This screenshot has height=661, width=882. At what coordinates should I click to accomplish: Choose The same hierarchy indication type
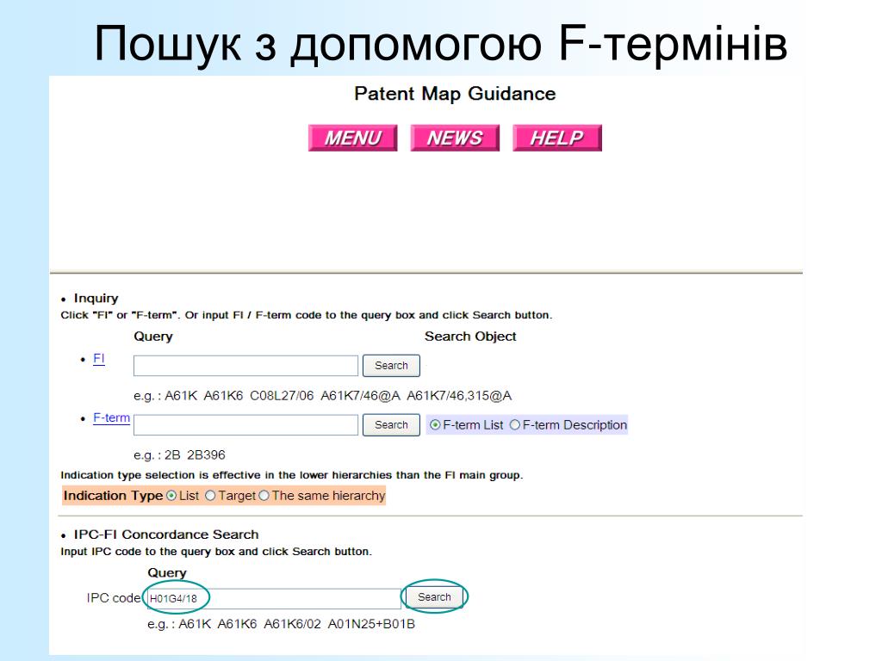click(264, 496)
